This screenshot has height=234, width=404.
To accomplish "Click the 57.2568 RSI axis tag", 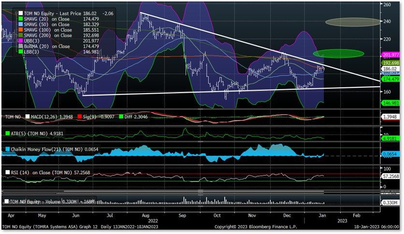I will (x=390, y=177).
